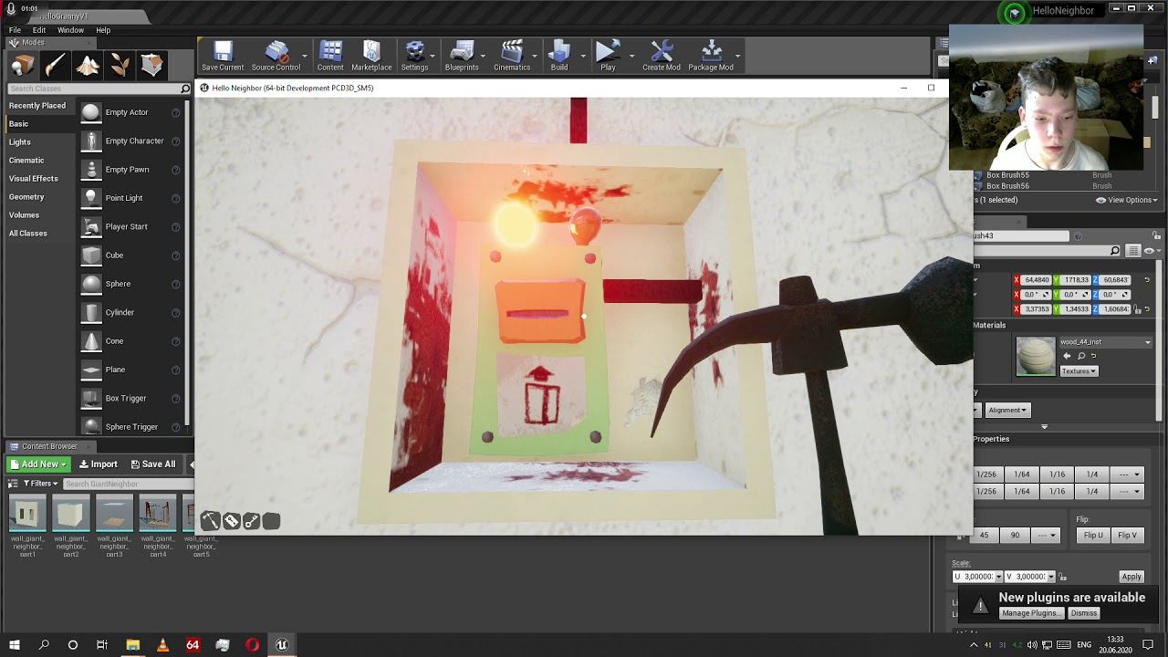Click the Flip U button
The image size is (1168, 657).
tap(1093, 536)
